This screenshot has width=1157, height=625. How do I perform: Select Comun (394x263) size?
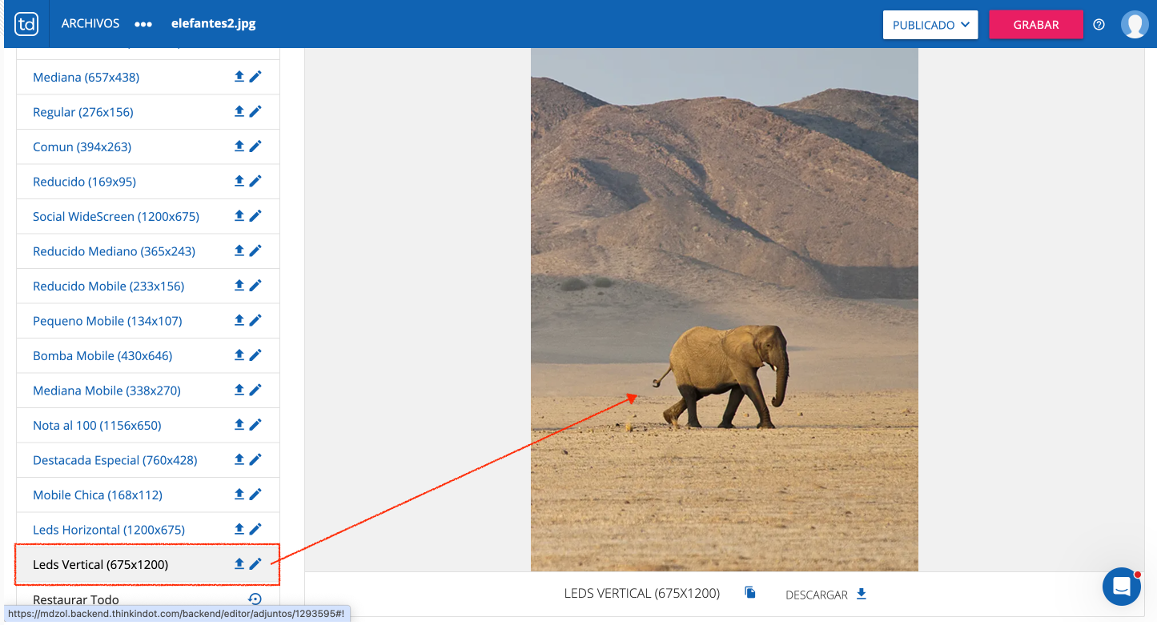point(82,146)
